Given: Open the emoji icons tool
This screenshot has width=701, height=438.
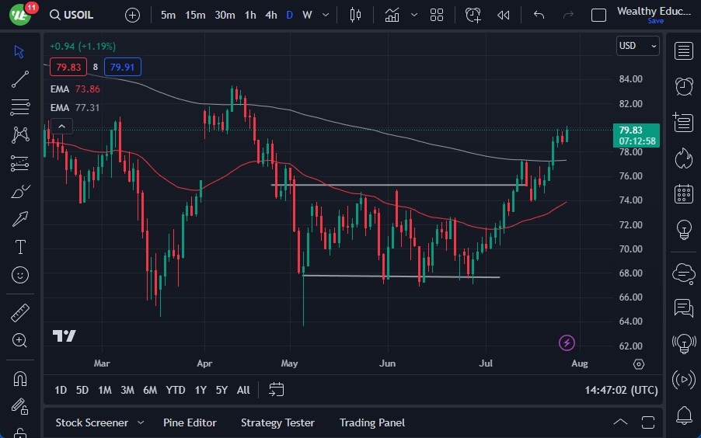Looking at the screenshot, I should [20, 274].
